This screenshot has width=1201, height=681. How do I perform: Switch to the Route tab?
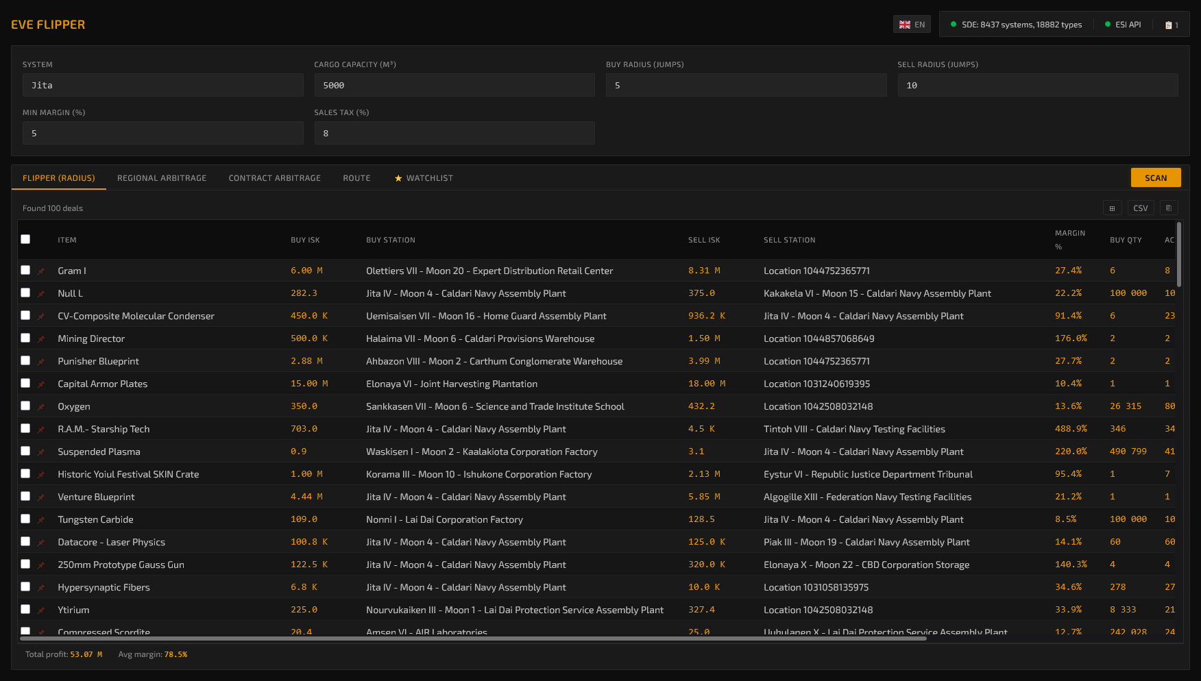[356, 178]
